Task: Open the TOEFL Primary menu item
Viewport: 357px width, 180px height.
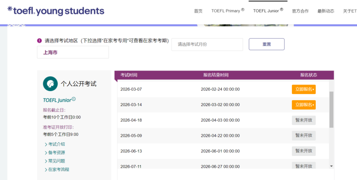Action: (x=228, y=11)
